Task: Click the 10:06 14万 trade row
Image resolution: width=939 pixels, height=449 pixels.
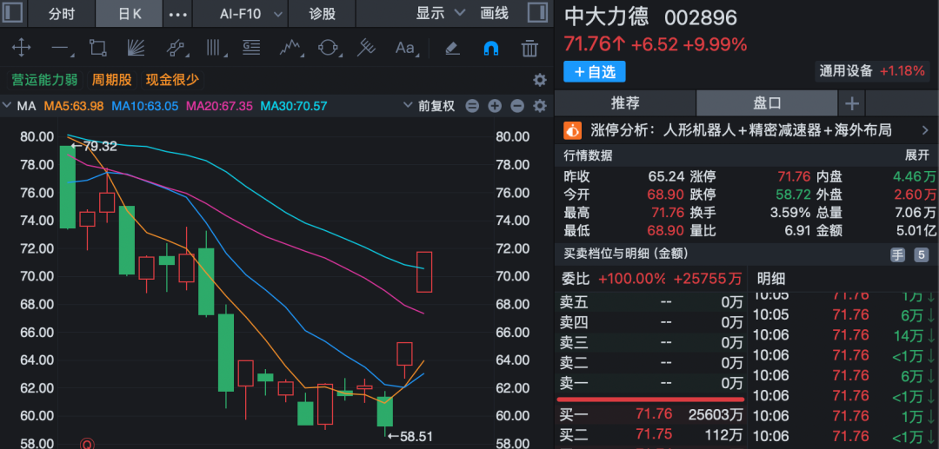Action: point(843,335)
